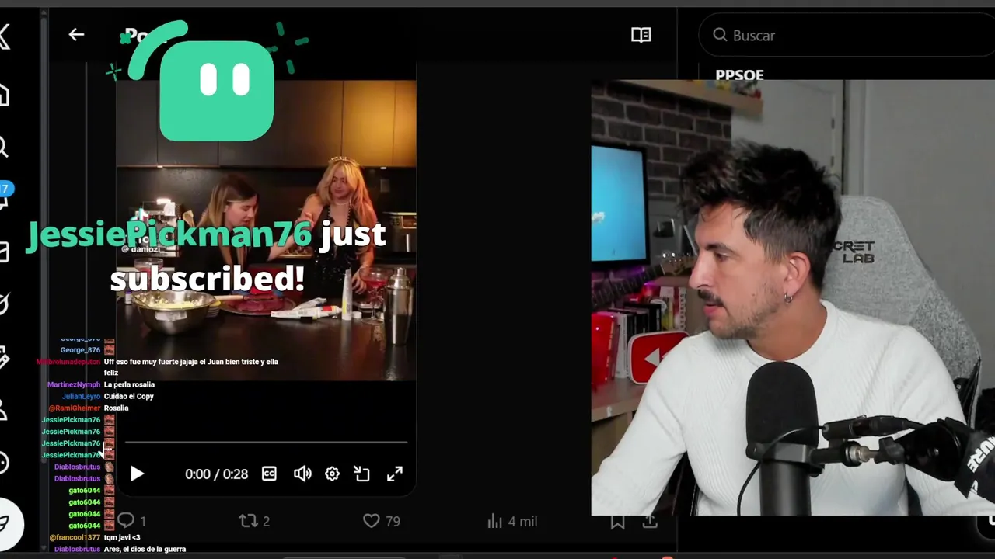Enter fullscreen on the video
The height and width of the screenshot is (559, 995).
pyautogui.click(x=395, y=474)
